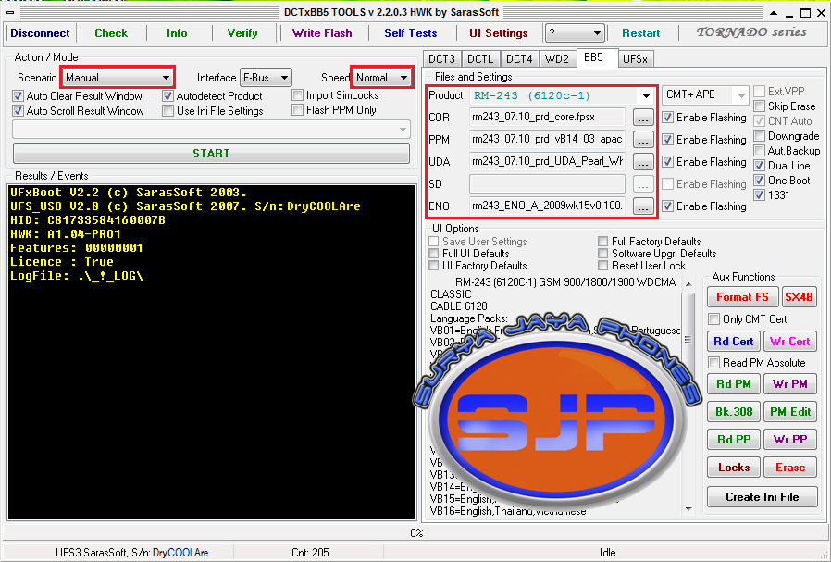
Task: Read certificate with Rd Cert
Action: [x=733, y=342]
